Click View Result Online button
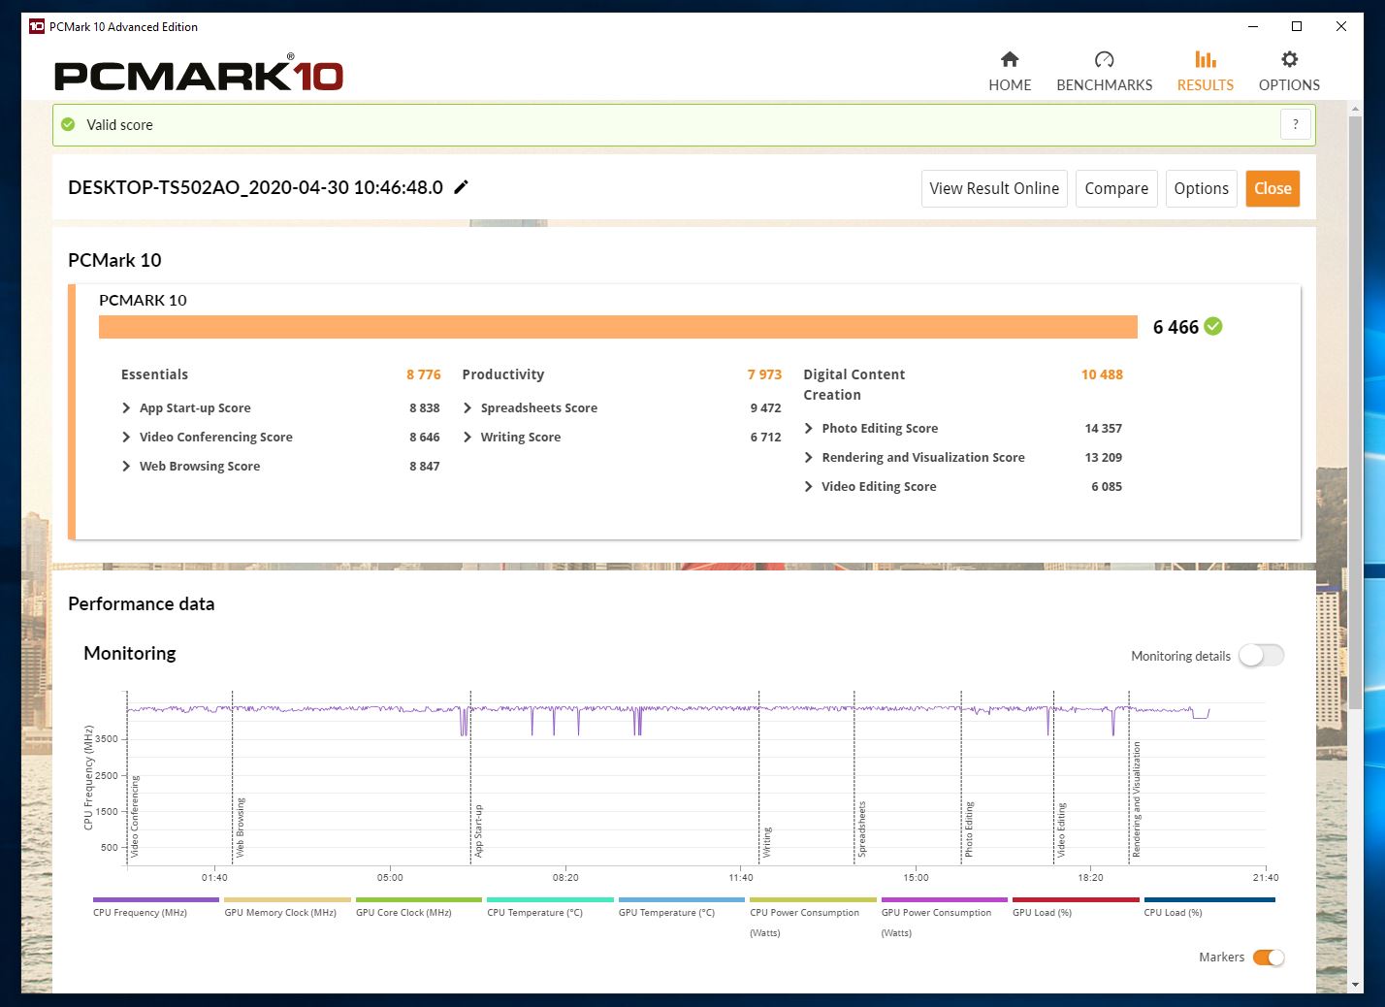Screen dimensions: 1385x1007 [994, 188]
